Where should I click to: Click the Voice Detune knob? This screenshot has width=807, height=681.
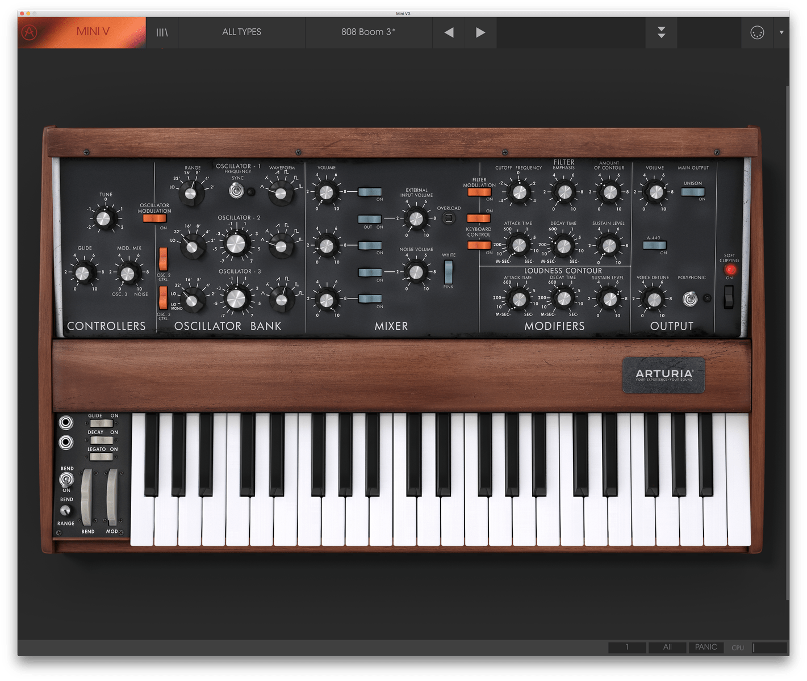coord(654,299)
